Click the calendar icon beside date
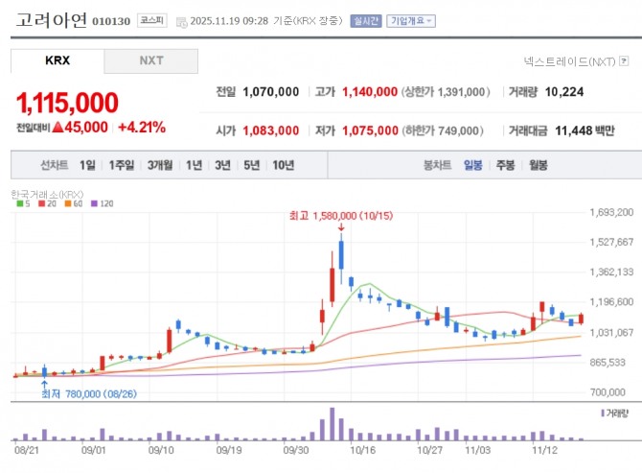 pos(181,22)
